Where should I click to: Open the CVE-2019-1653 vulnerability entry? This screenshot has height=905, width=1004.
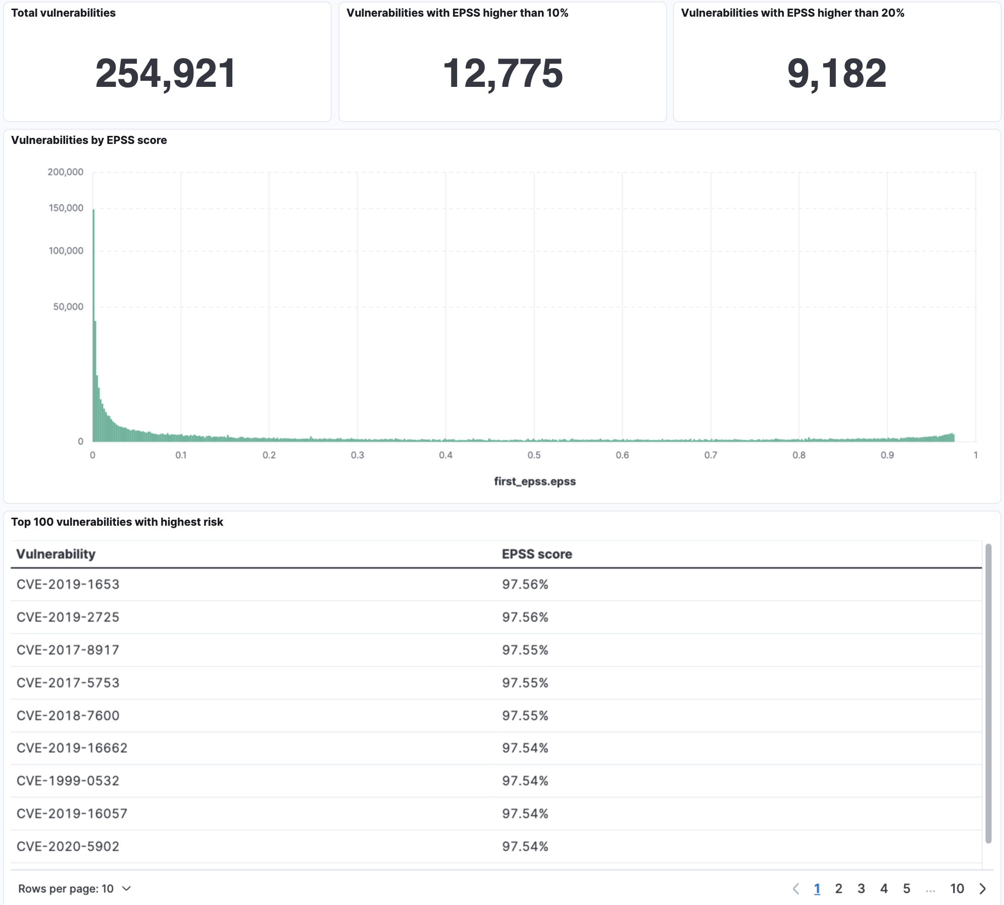[68, 585]
